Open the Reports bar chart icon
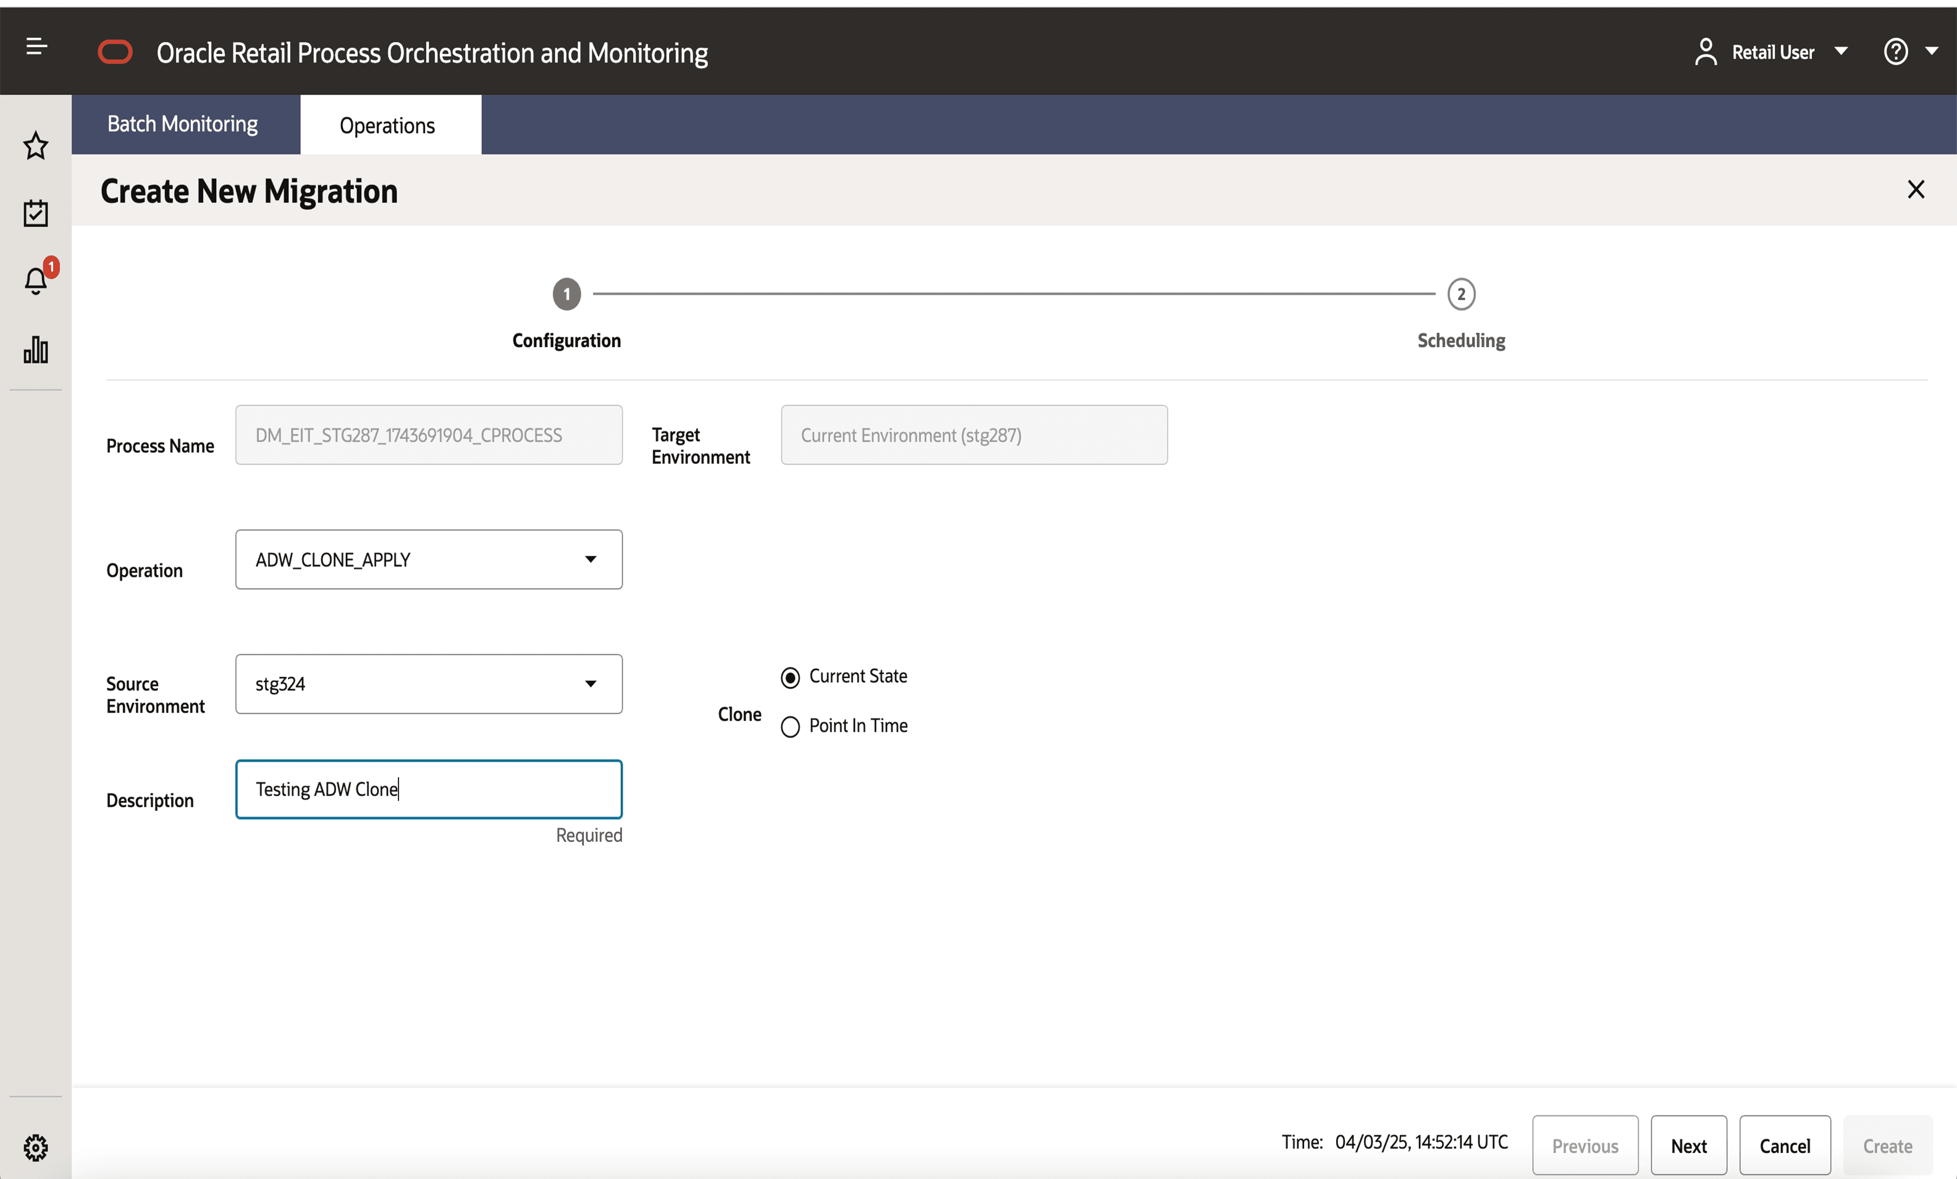Image resolution: width=1957 pixels, height=1179 pixels. click(36, 350)
